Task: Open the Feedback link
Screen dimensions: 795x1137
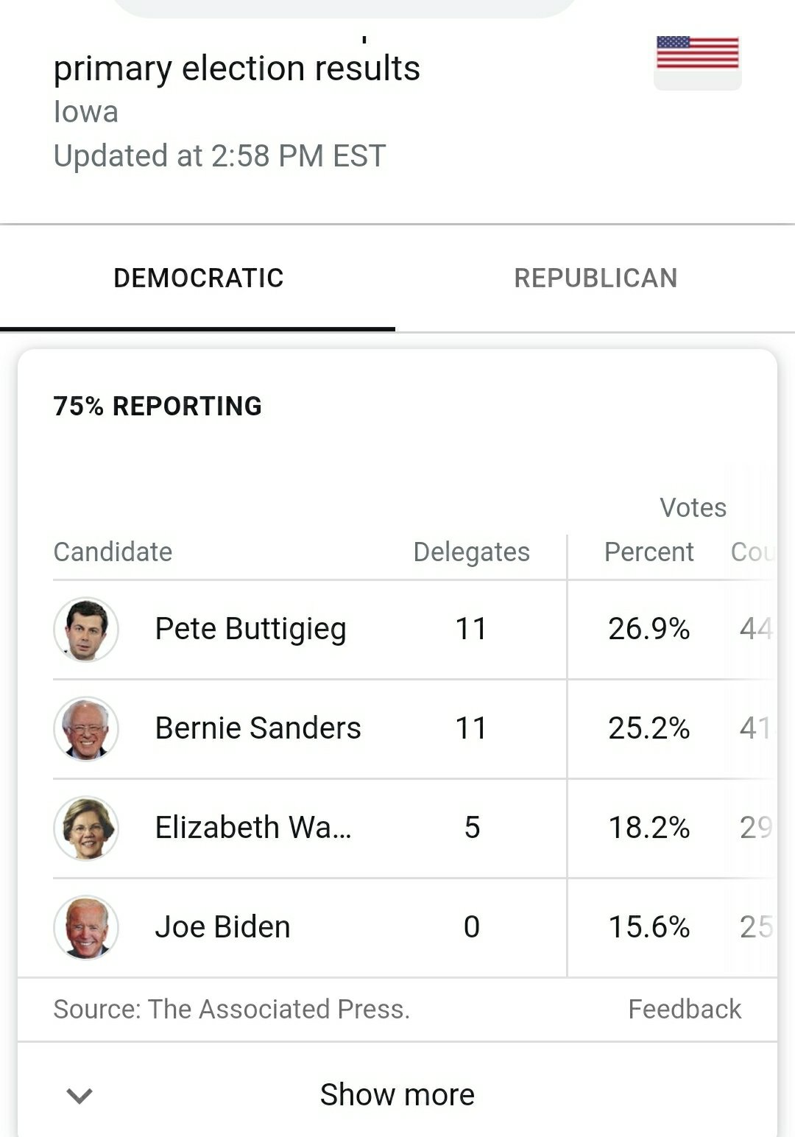Action: click(x=684, y=1009)
